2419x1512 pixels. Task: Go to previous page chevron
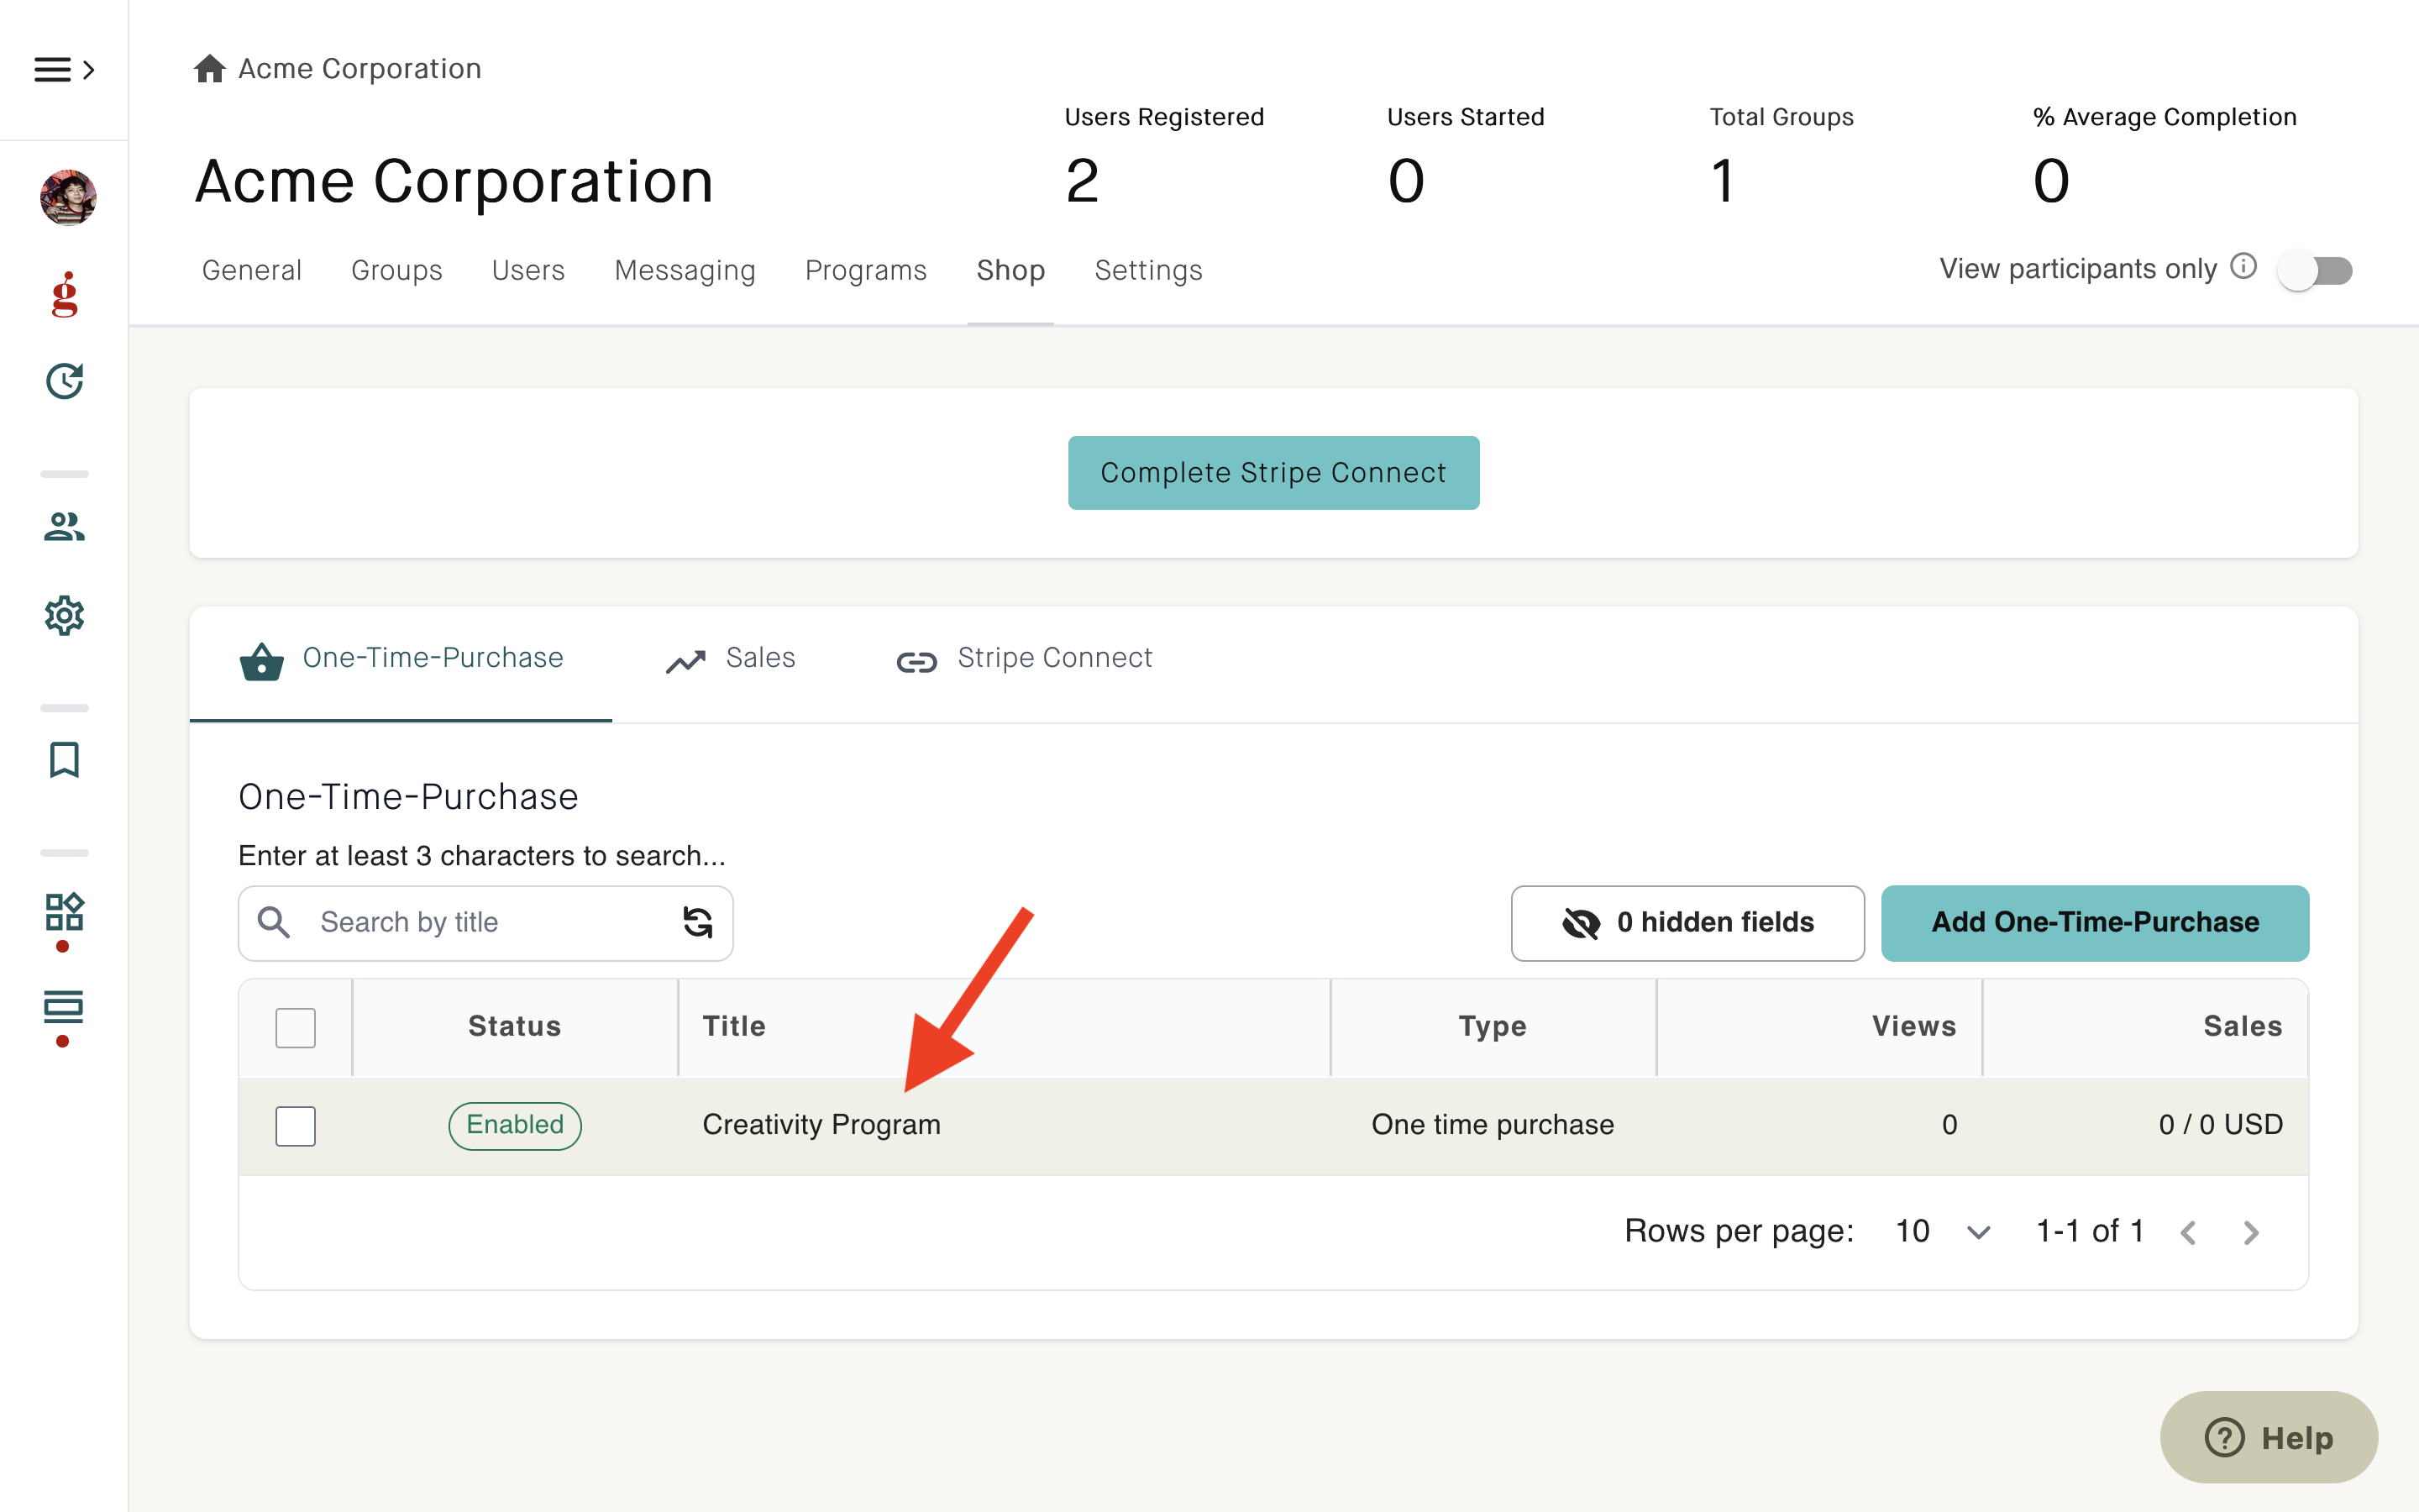pos(2188,1233)
